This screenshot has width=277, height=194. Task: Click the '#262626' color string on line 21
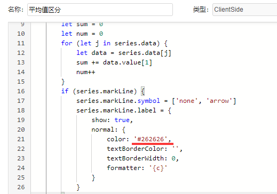[x=151, y=139]
